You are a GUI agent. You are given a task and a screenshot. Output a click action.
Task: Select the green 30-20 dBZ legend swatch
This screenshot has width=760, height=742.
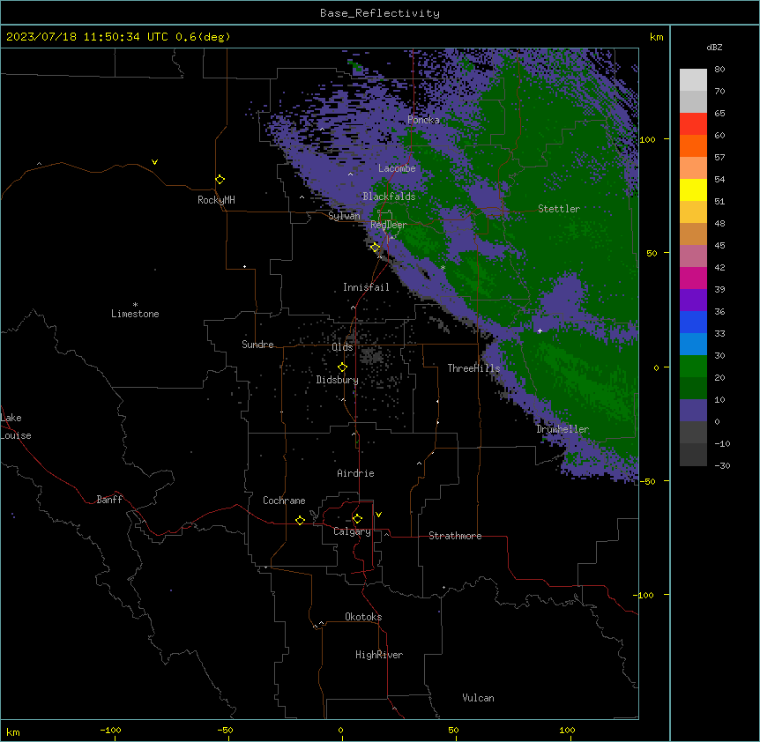[x=693, y=367]
